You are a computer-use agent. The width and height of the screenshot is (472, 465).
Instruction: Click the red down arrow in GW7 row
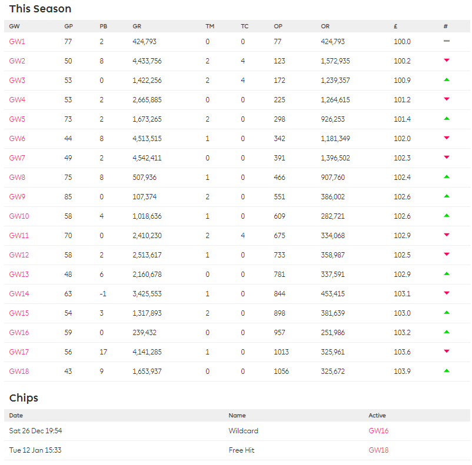tap(447, 158)
